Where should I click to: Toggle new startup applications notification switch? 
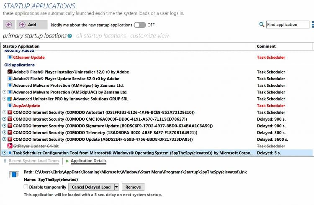[x=139, y=25]
